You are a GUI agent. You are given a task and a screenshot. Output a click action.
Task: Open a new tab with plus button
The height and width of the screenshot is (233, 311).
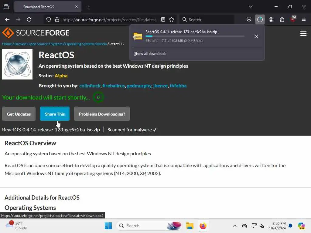click(x=88, y=7)
